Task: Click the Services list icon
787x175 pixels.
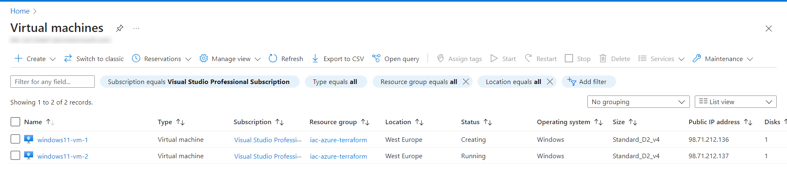Action: pyautogui.click(x=642, y=58)
